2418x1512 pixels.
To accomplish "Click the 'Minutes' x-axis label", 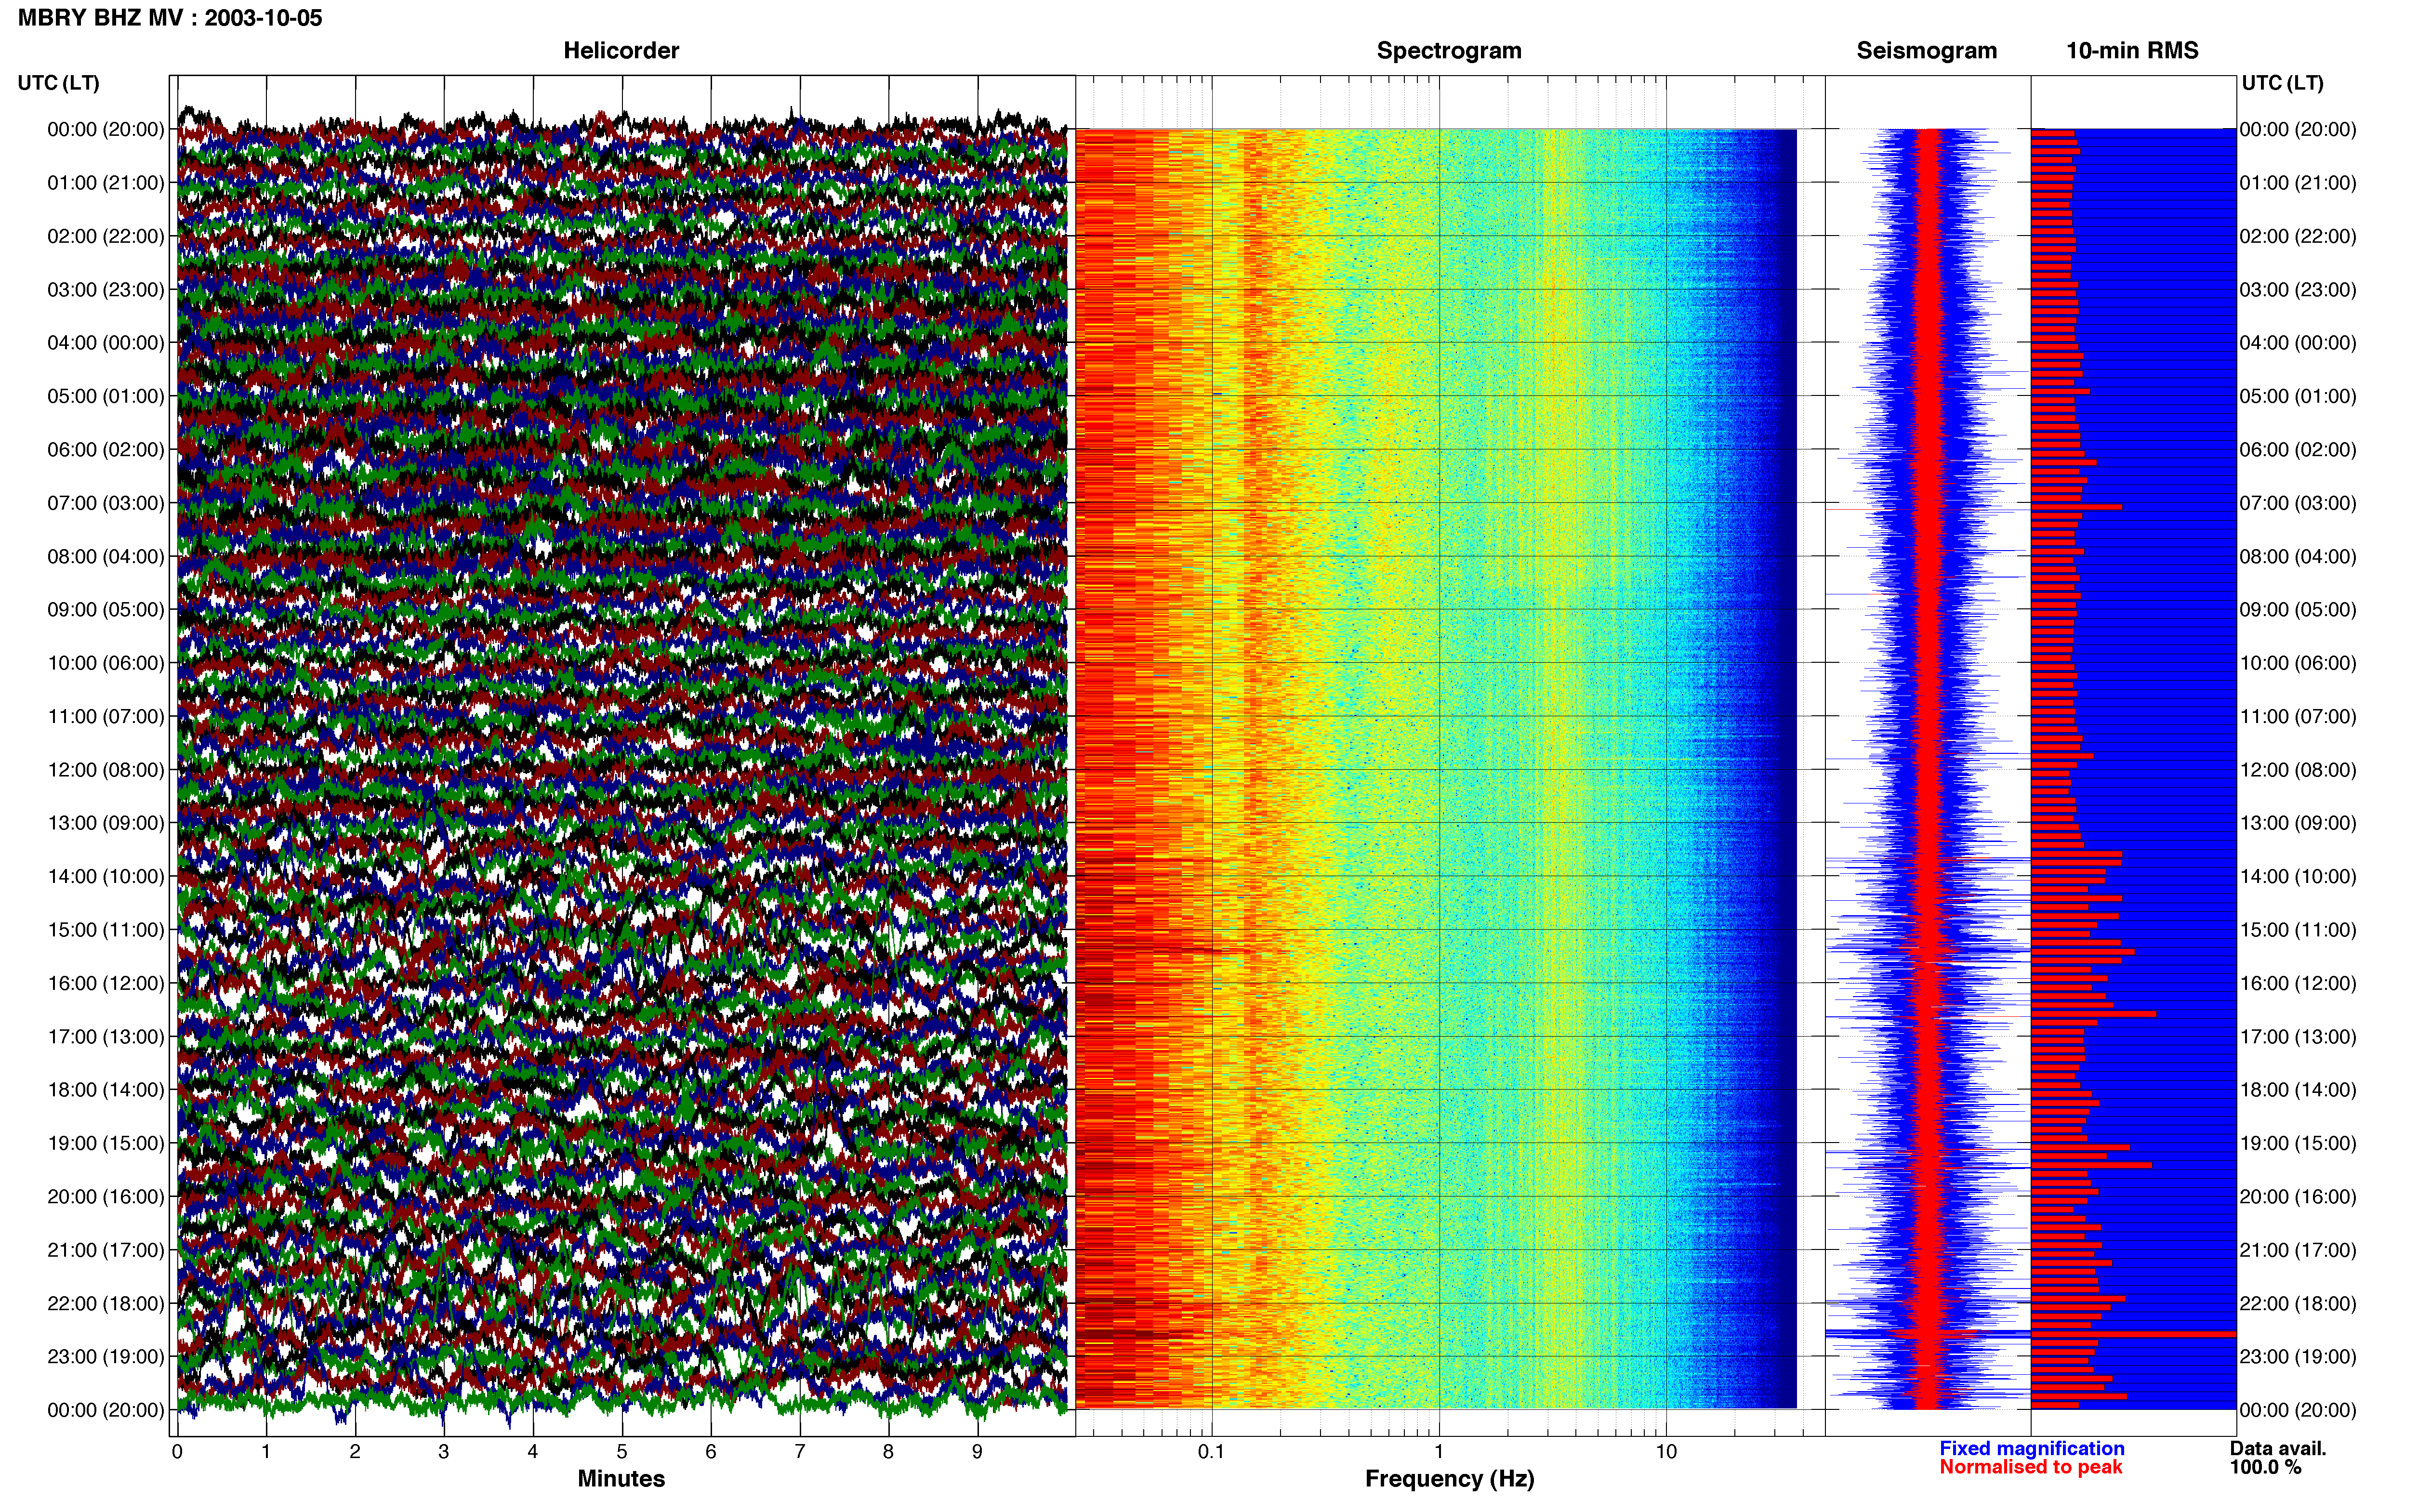I will click(x=621, y=1478).
